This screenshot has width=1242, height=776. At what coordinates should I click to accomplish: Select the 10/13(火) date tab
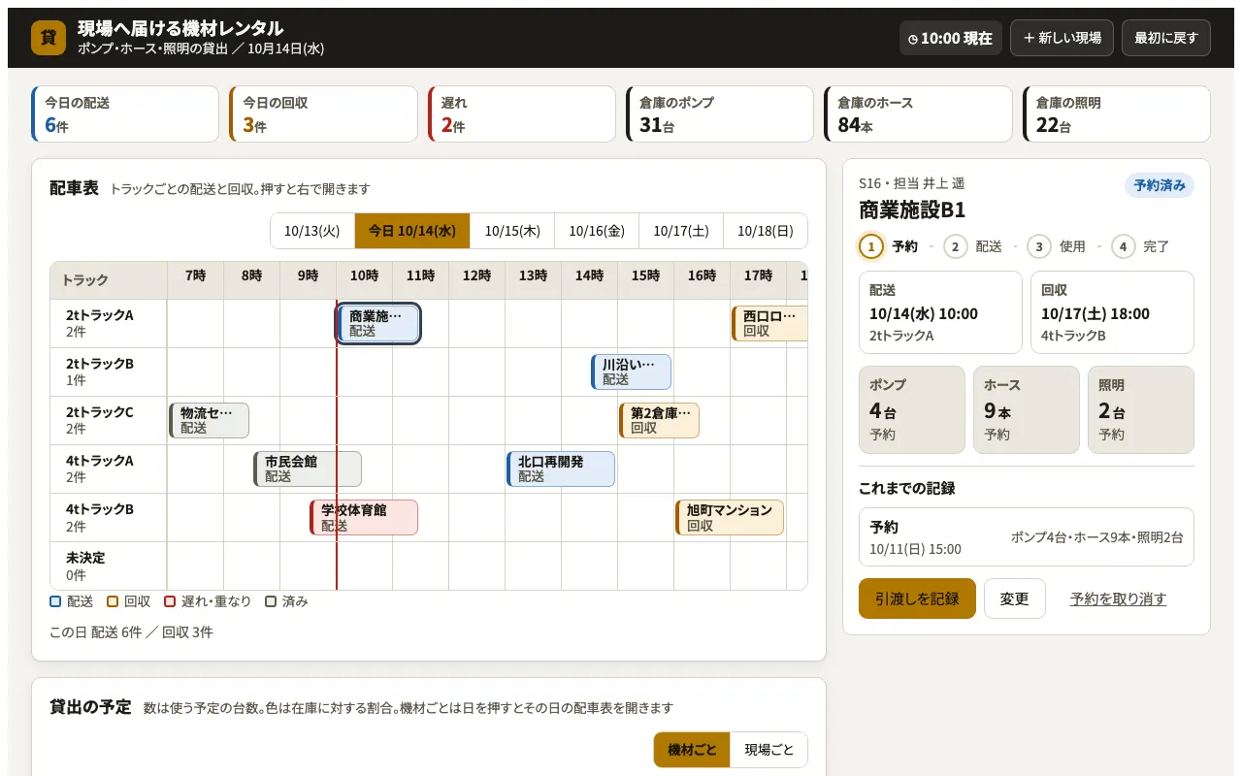pyautogui.click(x=312, y=231)
